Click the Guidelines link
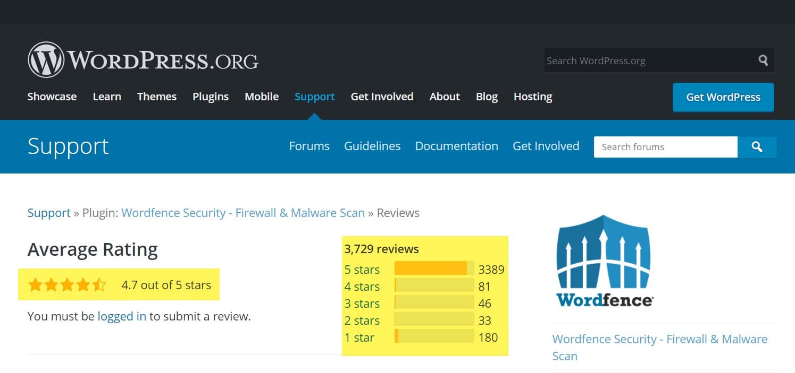The width and height of the screenshot is (795, 373). point(372,146)
